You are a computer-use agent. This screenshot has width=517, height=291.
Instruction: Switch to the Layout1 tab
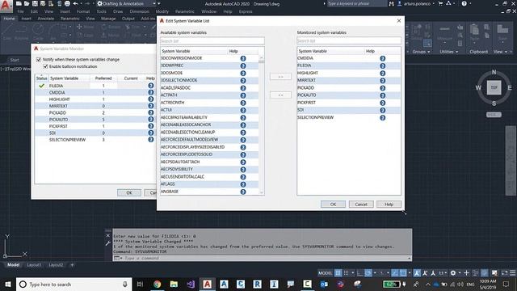[x=34, y=265]
